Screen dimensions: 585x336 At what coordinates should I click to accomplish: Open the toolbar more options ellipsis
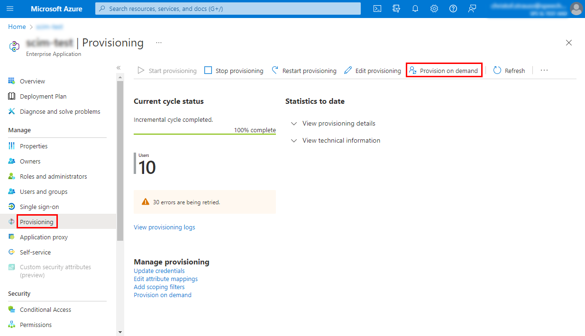[x=544, y=70]
